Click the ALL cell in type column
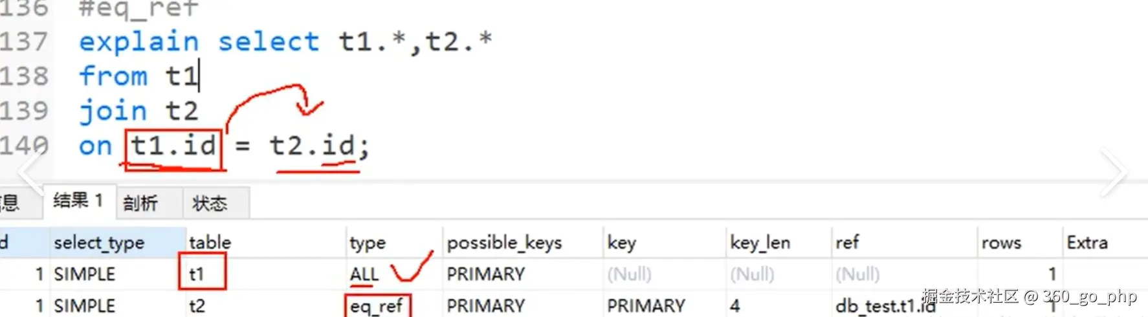Image resolution: width=1148 pixels, height=317 pixels. pyautogui.click(x=364, y=274)
